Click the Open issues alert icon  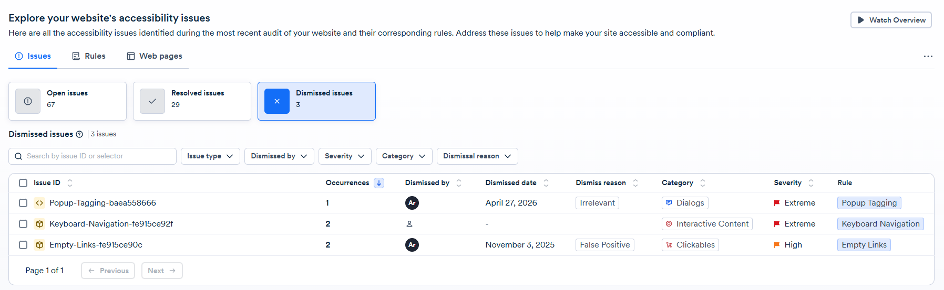[28, 101]
